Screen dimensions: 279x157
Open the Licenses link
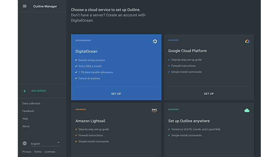tap(50, 152)
